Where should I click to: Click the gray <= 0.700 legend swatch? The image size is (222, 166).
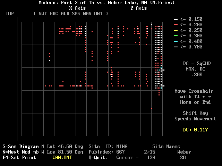click(x=176, y=47)
